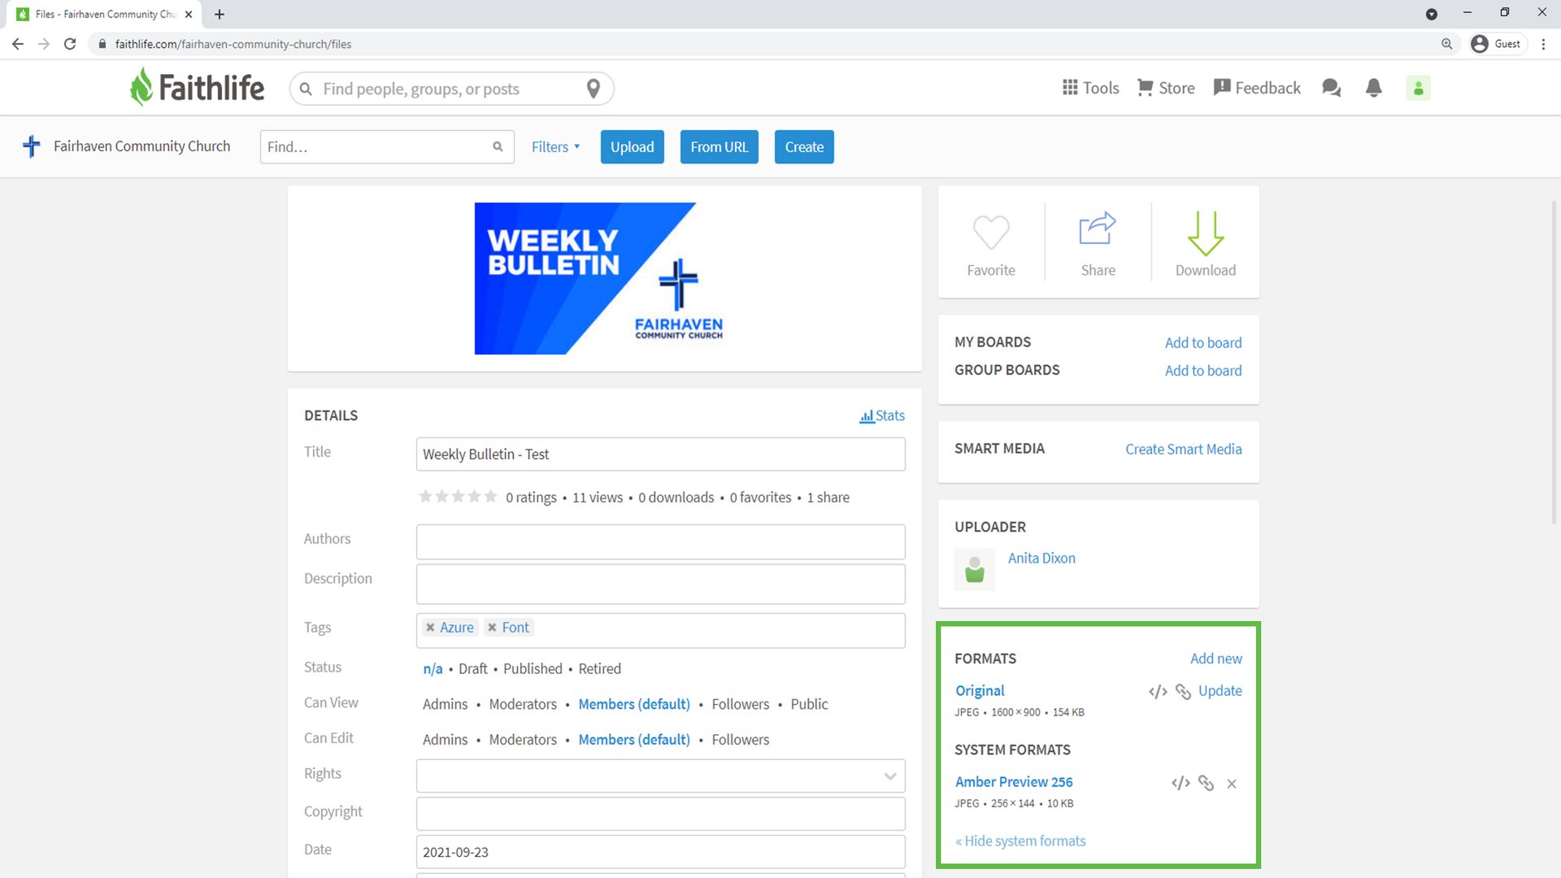This screenshot has width=1561, height=878.
Task: Remove the Azure tag
Action: pos(430,628)
